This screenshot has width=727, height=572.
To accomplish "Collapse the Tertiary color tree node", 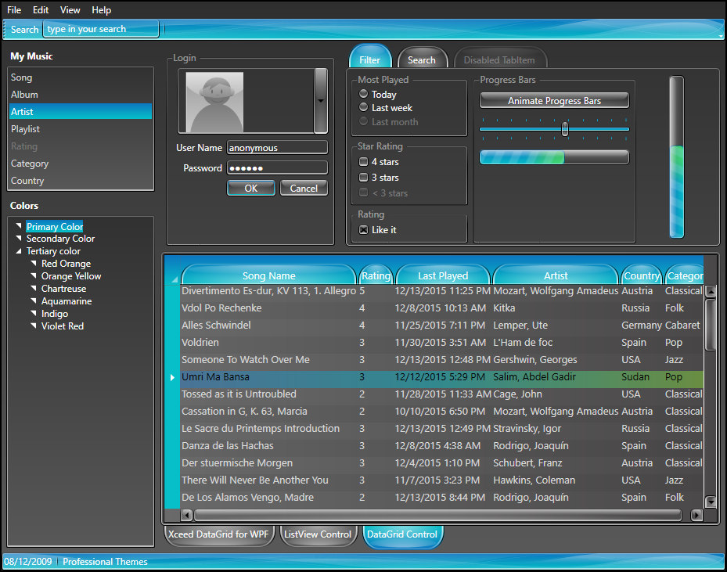I will pyautogui.click(x=19, y=251).
